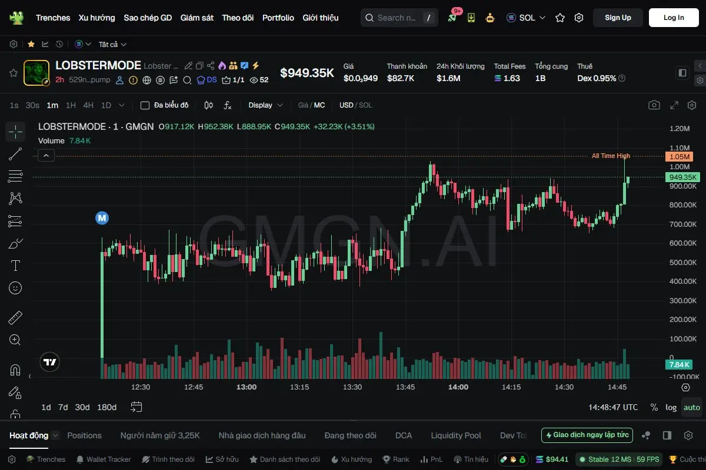This screenshot has width=706, height=470.
Task: Open the Người nắm giữ 3,25K tab
Action: coord(160,435)
